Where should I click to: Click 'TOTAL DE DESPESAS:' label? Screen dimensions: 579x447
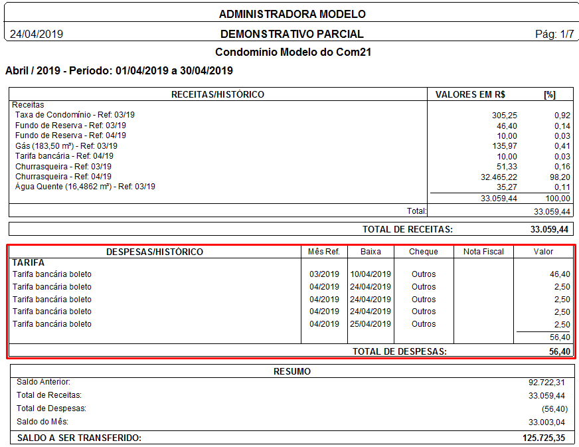pyautogui.click(x=400, y=351)
